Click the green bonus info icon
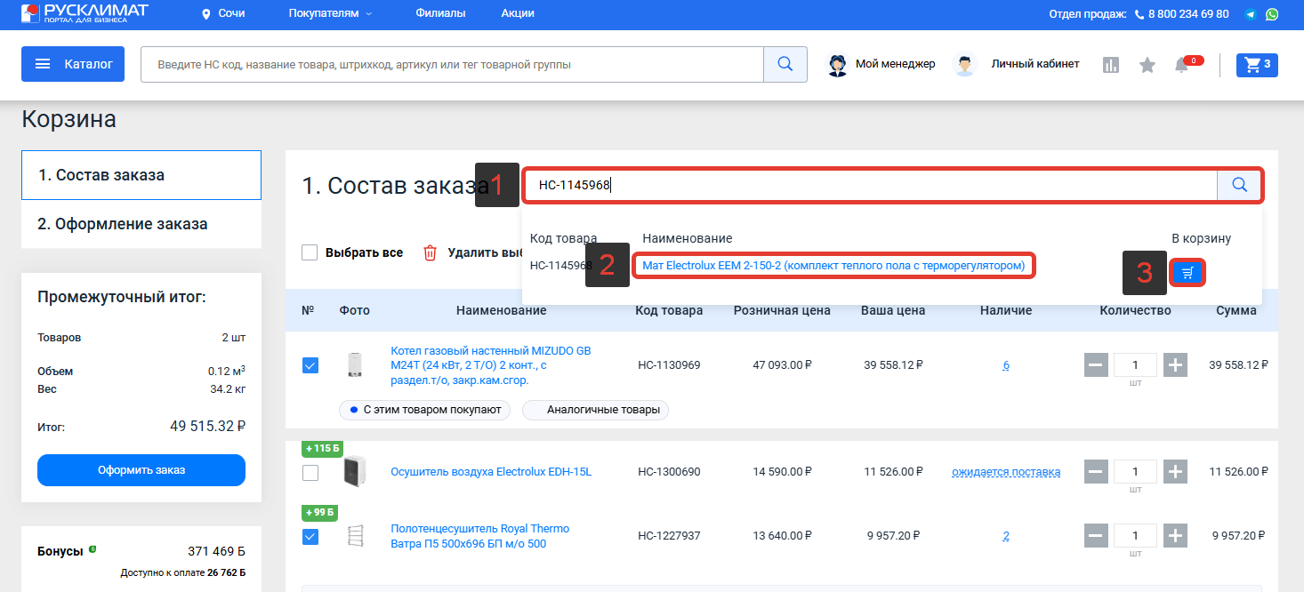The height and width of the screenshot is (592, 1304). [93, 549]
